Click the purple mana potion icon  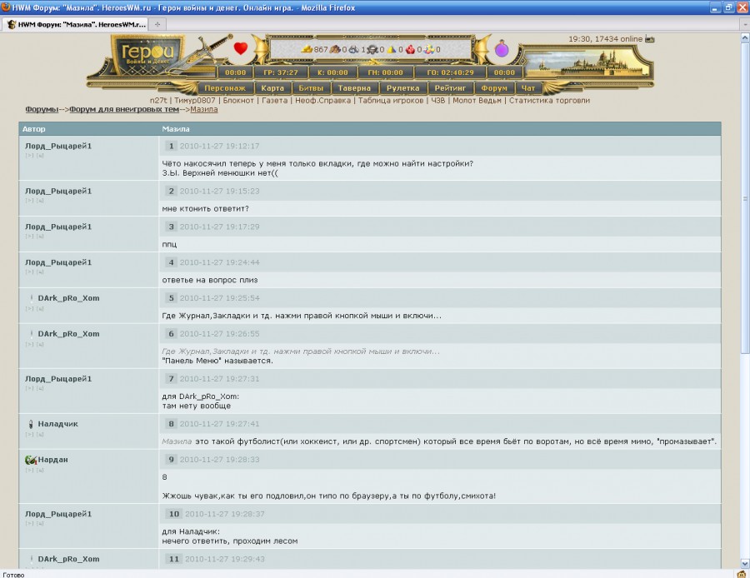[x=502, y=49]
